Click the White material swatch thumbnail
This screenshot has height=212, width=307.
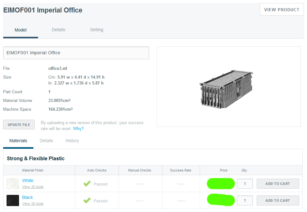(x=13, y=184)
